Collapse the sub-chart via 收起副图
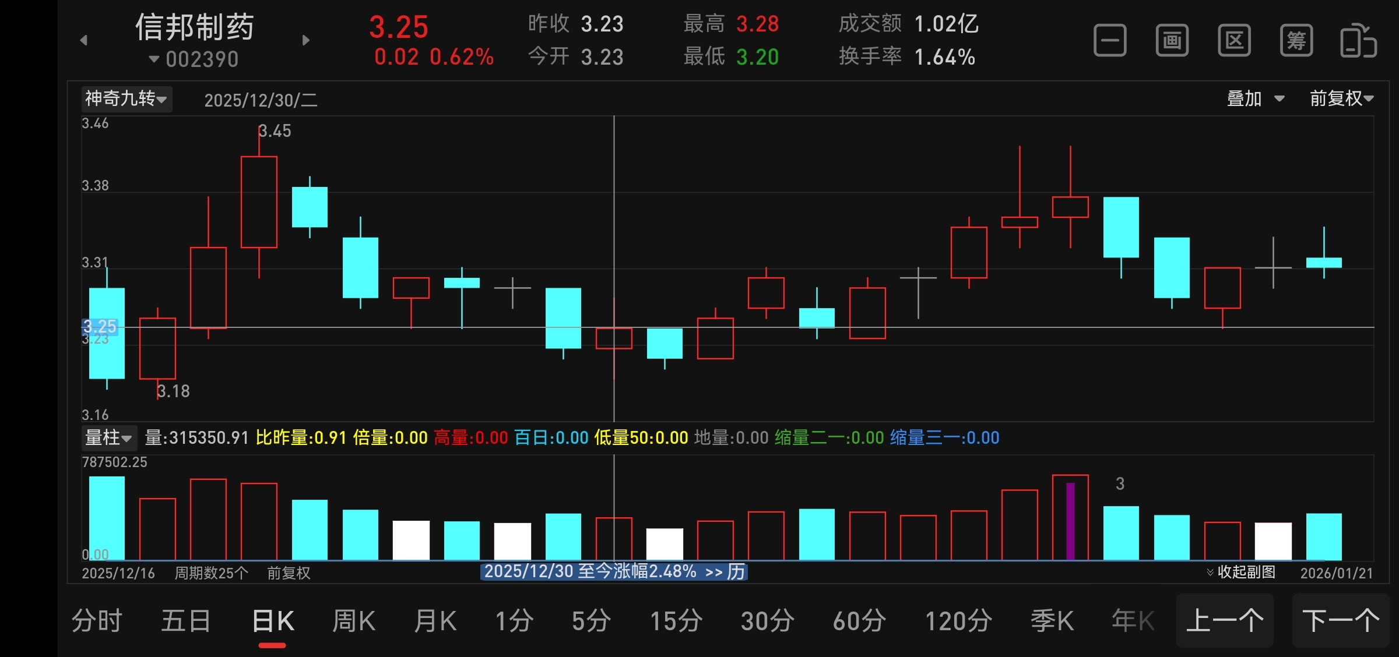Viewport: 1399px width, 657px height. tap(1241, 572)
